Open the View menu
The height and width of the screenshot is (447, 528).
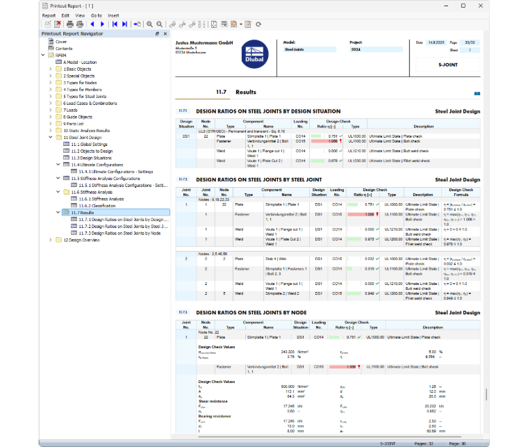click(80, 15)
